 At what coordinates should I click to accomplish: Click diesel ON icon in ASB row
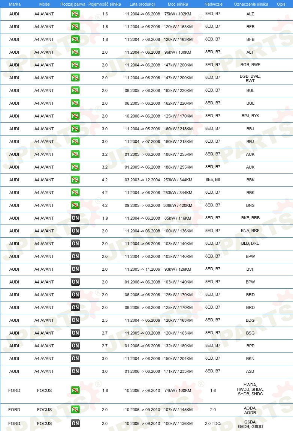[75, 371]
